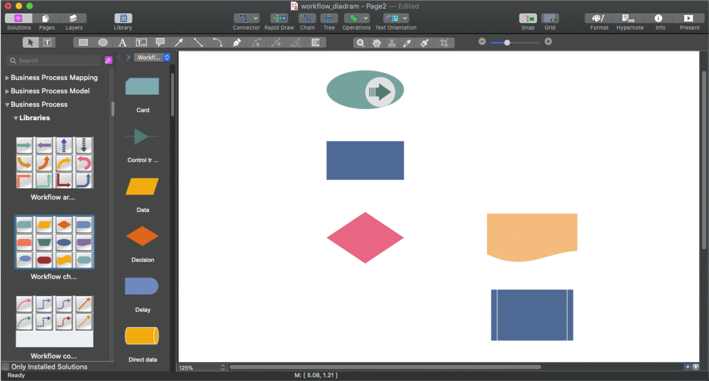The image size is (709, 381).
Task: Click the Rapid Draw icon
Action: pos(279,18)
